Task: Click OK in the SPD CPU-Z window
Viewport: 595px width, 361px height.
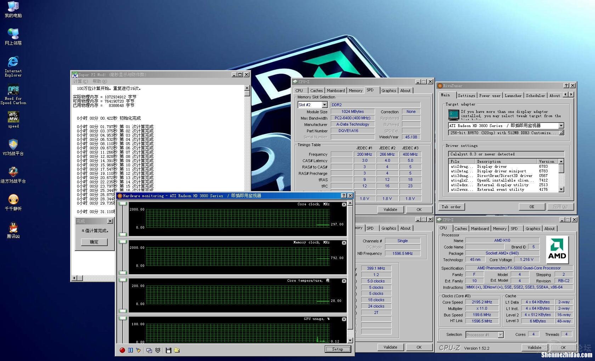Action: [x=419, y=210]
